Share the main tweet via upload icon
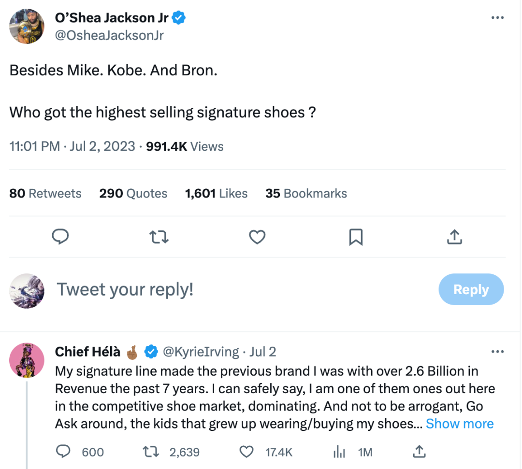 pyautogui.click(x=454, y=237)
